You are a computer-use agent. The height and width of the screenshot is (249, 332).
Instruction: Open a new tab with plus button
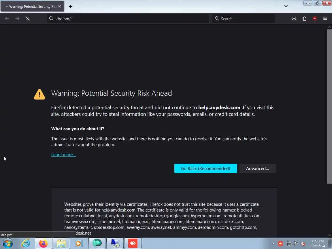[71, 7]
